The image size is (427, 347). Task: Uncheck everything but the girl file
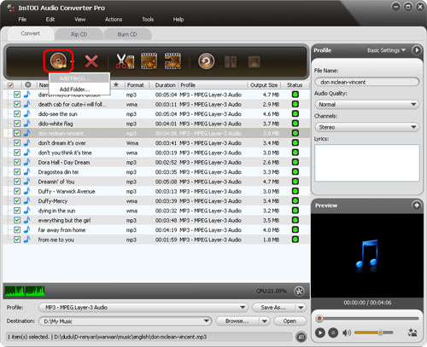click(x=17, y=220)
